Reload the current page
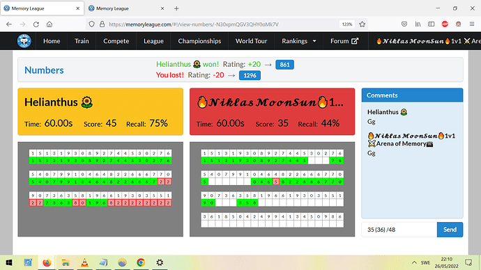The width and height of the screenshot is (481, 270). click(36, 24)
